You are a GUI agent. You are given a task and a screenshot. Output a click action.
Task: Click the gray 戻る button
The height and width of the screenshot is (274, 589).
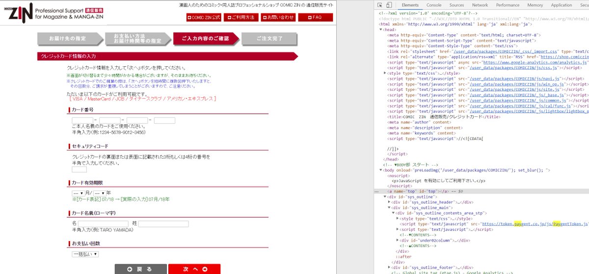coord(140,269)
